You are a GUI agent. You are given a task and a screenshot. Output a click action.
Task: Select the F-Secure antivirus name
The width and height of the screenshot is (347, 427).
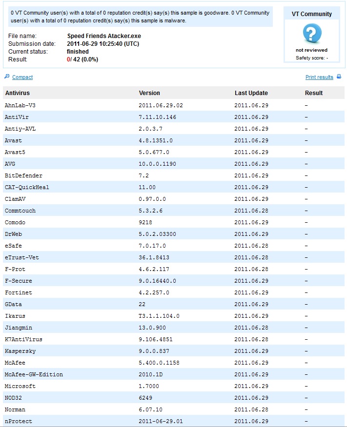[x=18, y=281]
